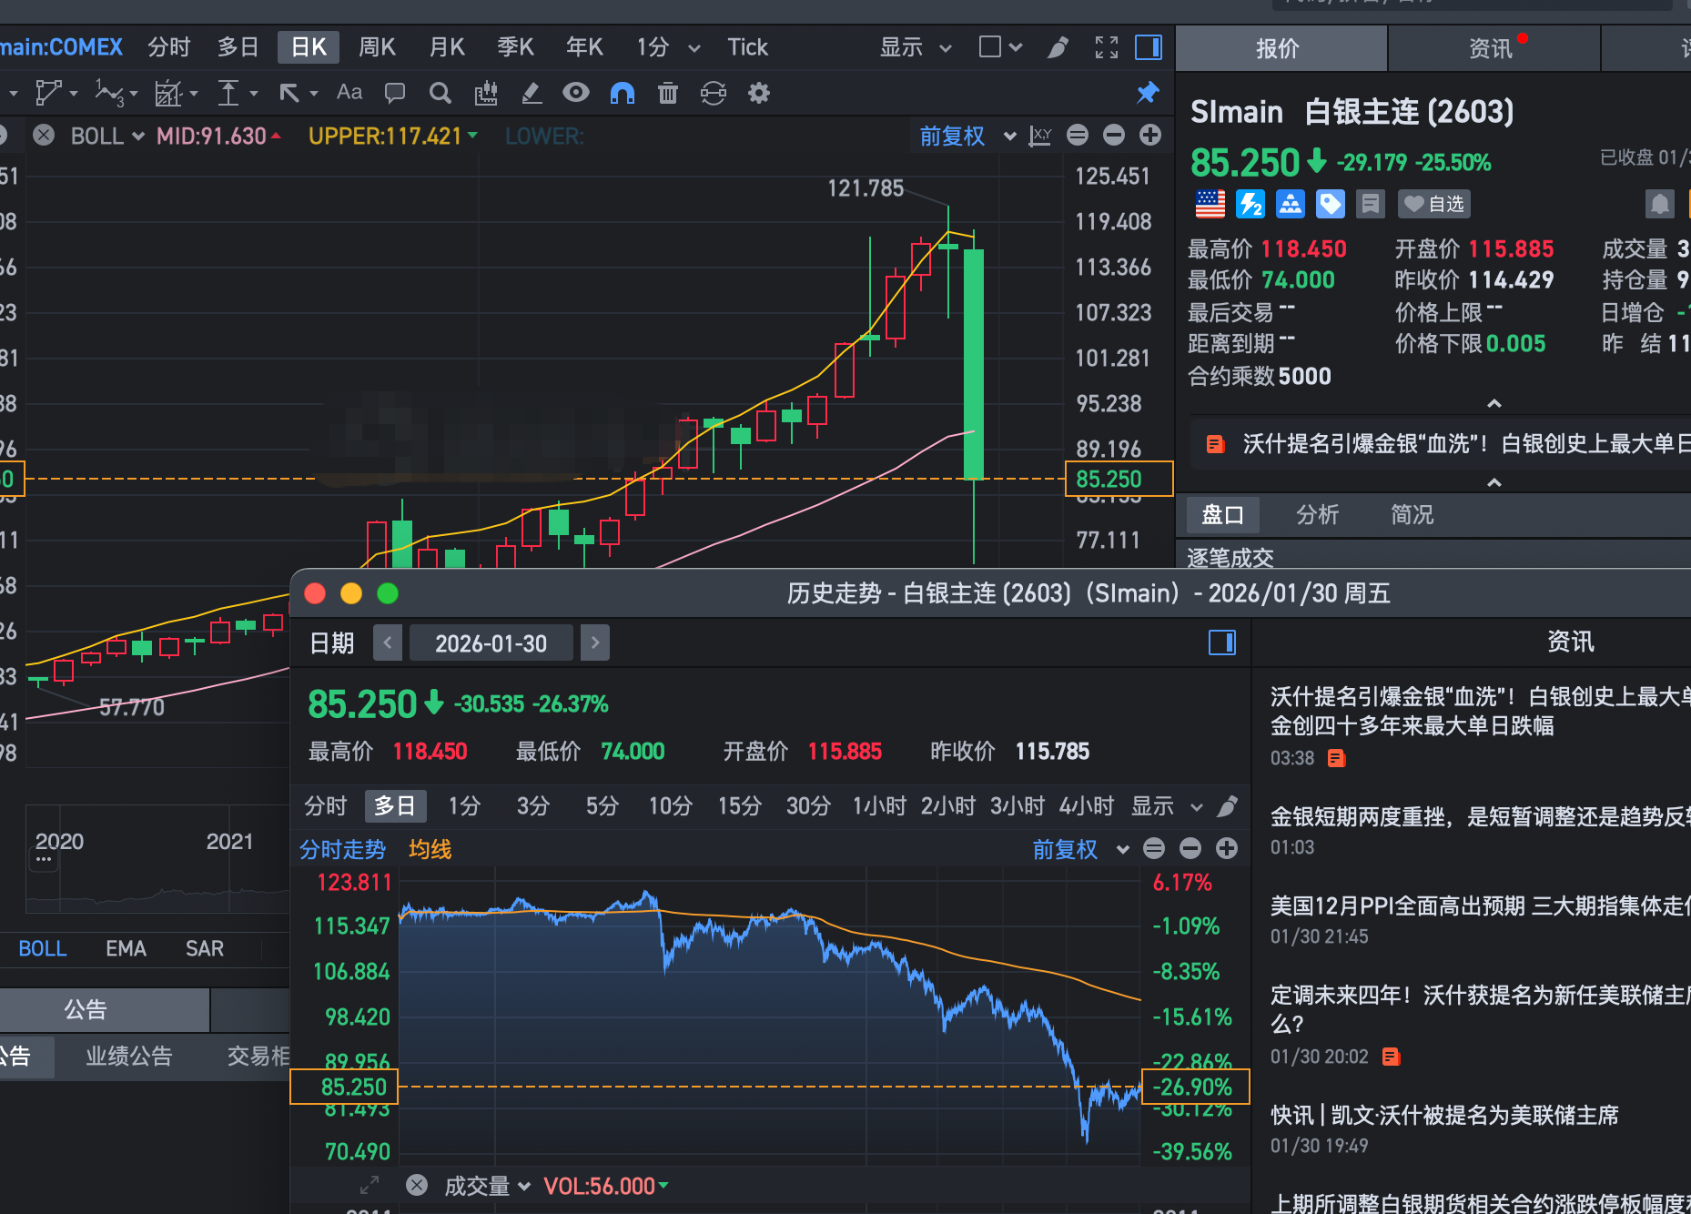1691x1214 pixels.
Task: Add to watchlist with 自选 button
Action: tap(1434, 204)
